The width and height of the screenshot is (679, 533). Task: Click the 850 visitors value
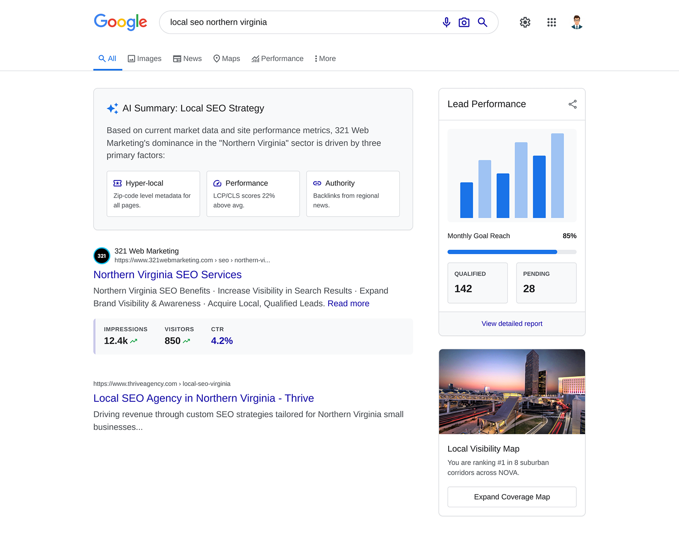tap(172, 341)
